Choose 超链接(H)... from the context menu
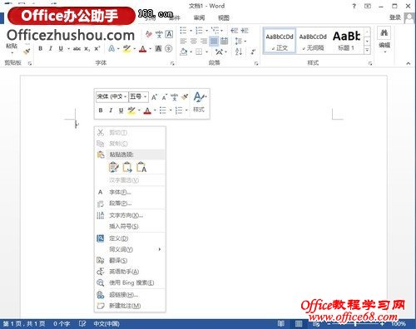 (x=130, y=295)
